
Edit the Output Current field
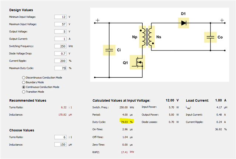tap(60, 39)
